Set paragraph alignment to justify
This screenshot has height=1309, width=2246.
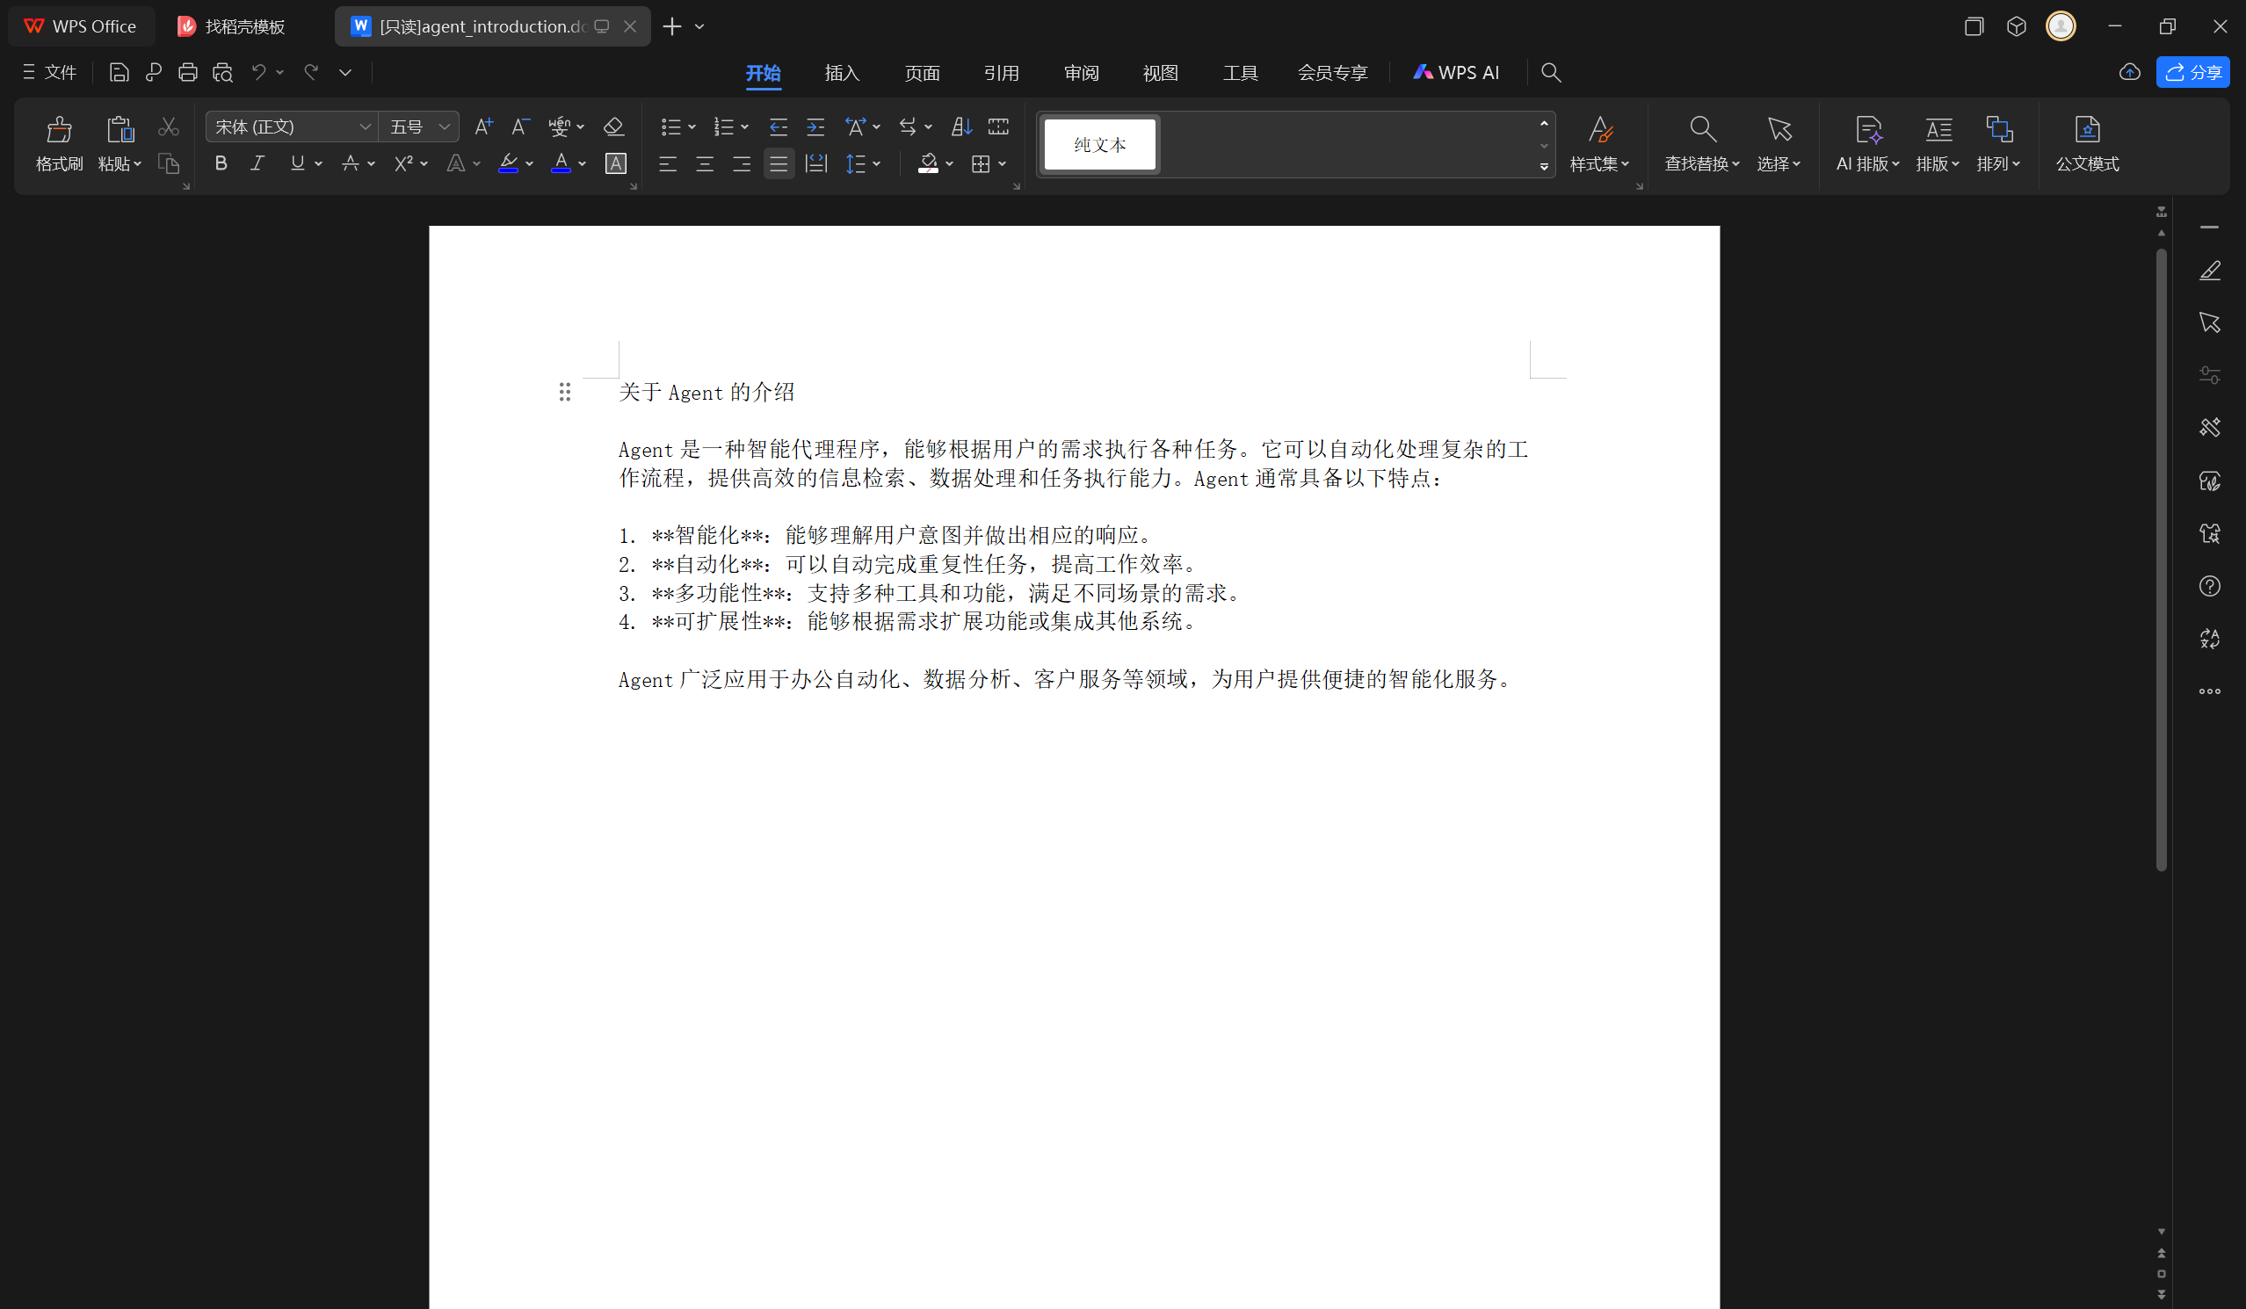pyautogui.click(x=778, y=163)
